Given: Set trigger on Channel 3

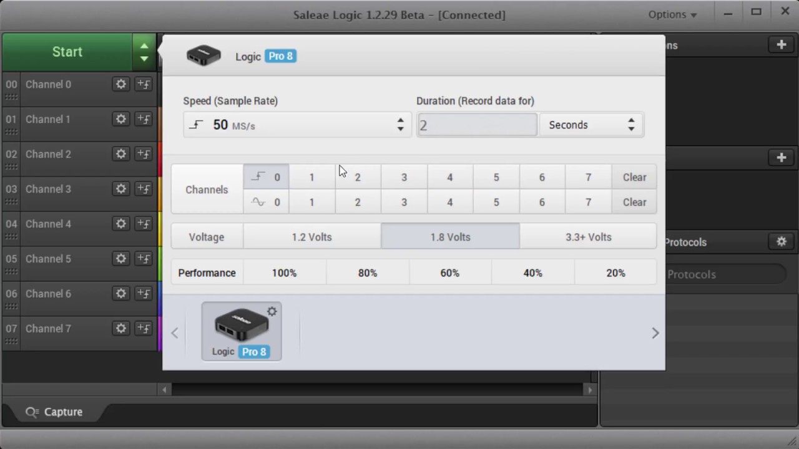Looking at the screenshot, I should (144, 189).
